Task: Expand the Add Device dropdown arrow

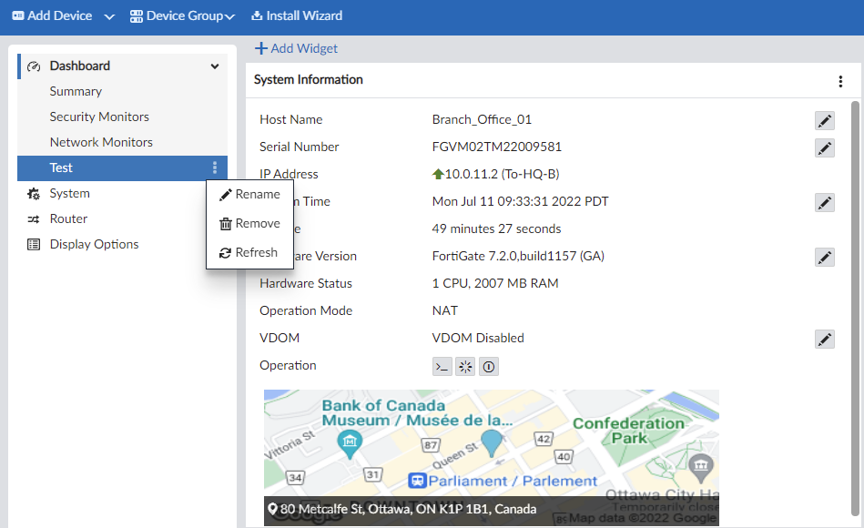Action: click(x=107, y=15)
